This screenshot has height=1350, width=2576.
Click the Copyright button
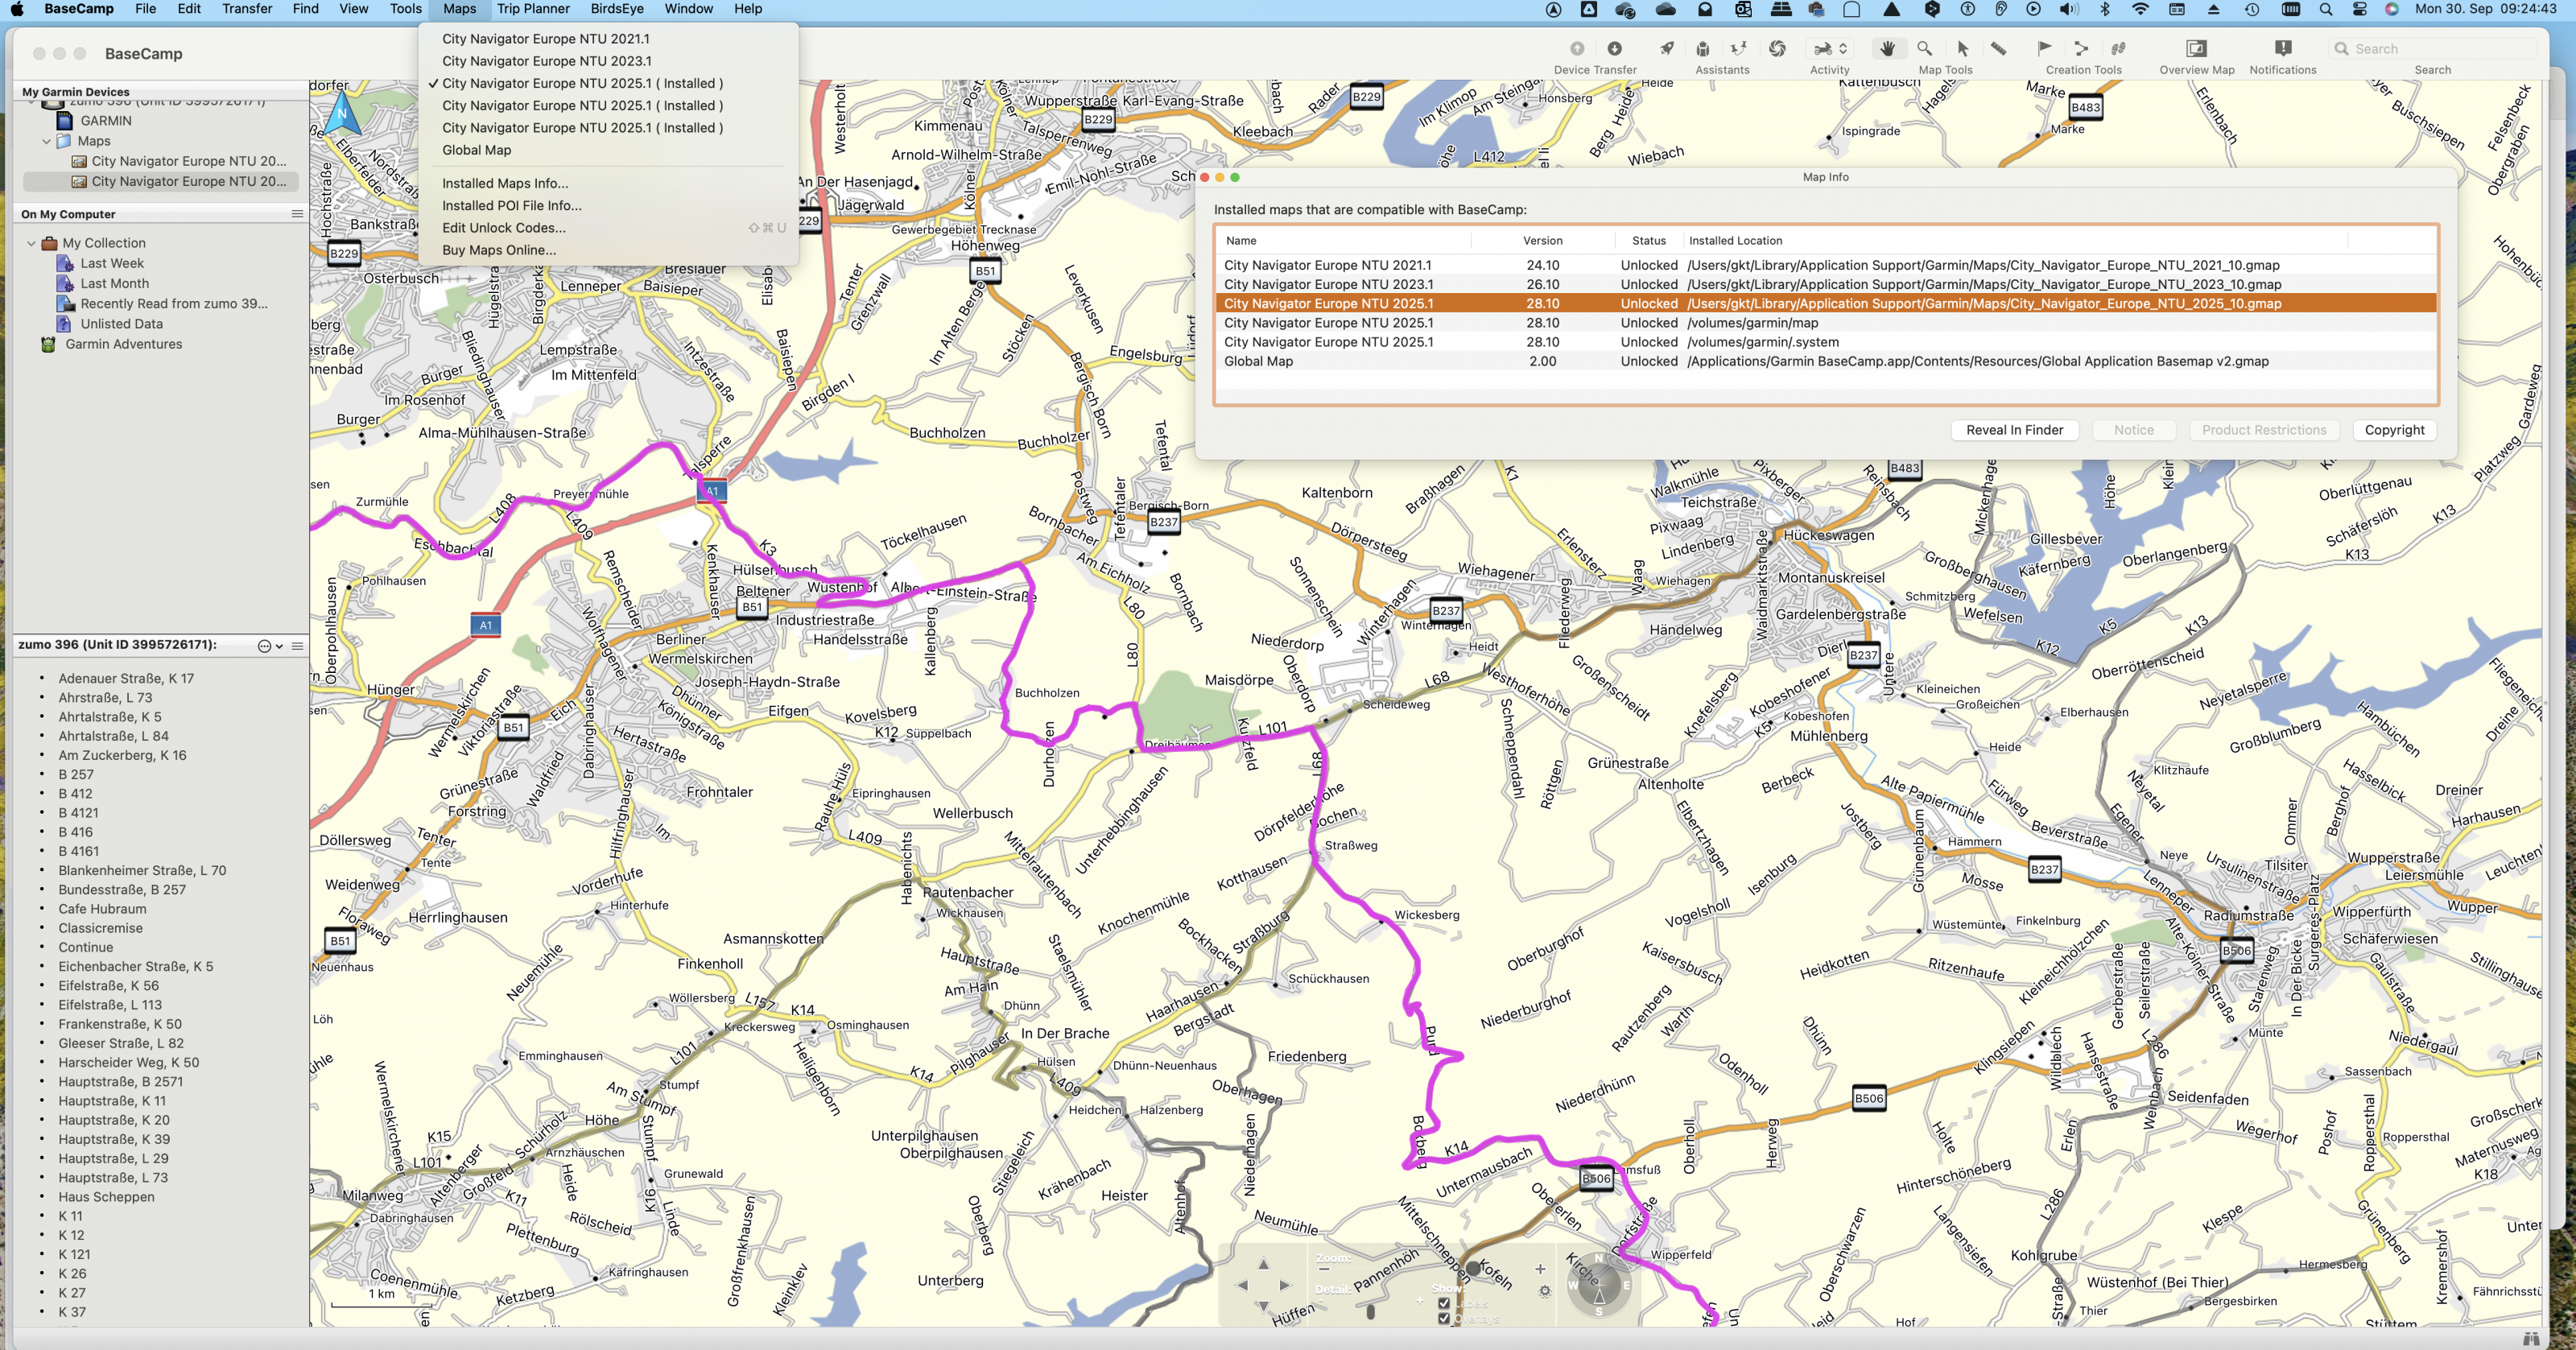point(2394,430)
